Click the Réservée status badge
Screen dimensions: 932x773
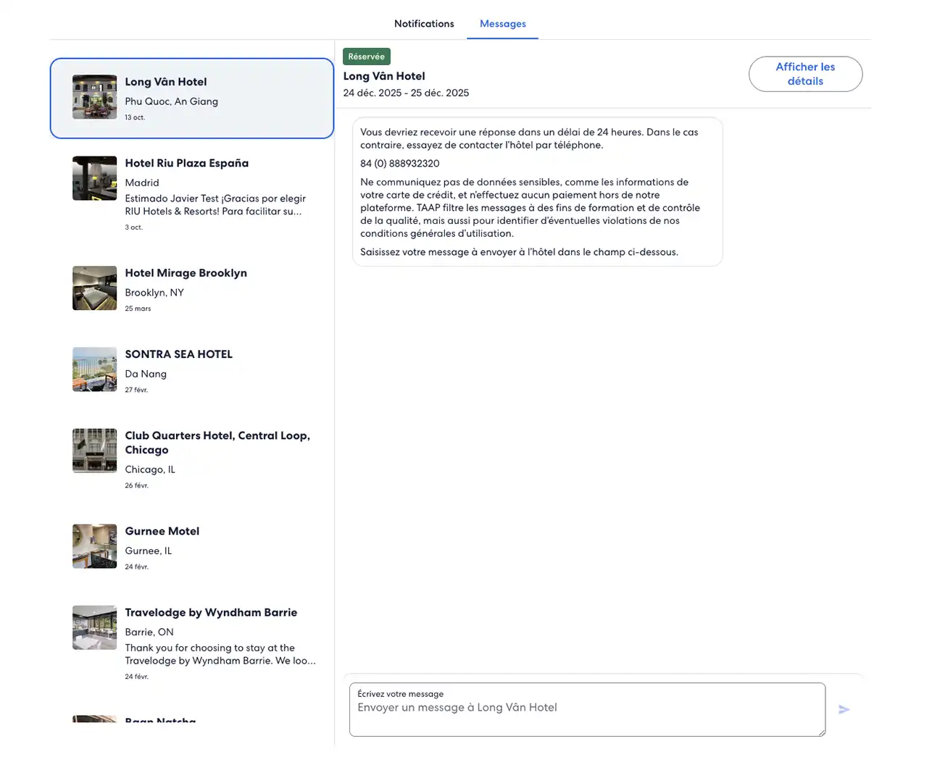coord(366,57)
